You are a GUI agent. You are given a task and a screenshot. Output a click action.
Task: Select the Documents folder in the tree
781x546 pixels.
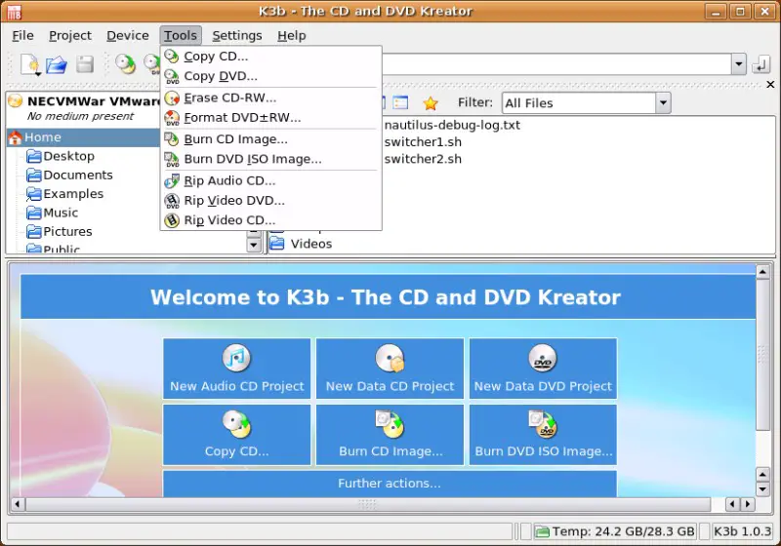pyautogui.click(x=69, y=175)
